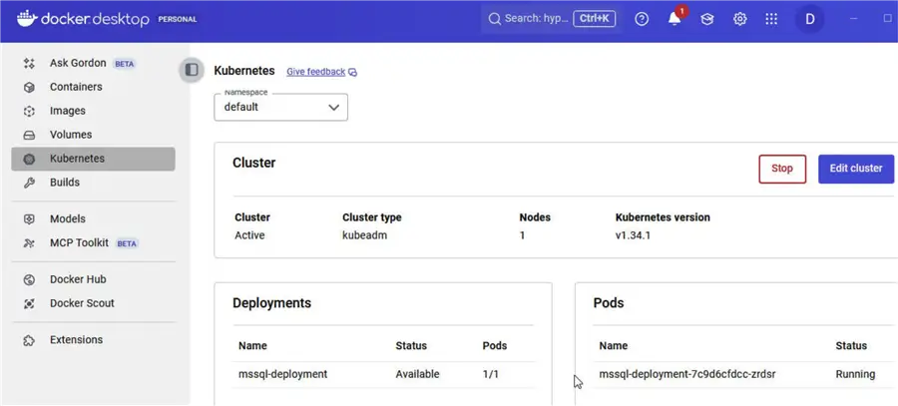This screenshot has width=898, height=406.
Task: Click the Kubernetes page title
Action: pyautogui.click(x=244, y=71)
